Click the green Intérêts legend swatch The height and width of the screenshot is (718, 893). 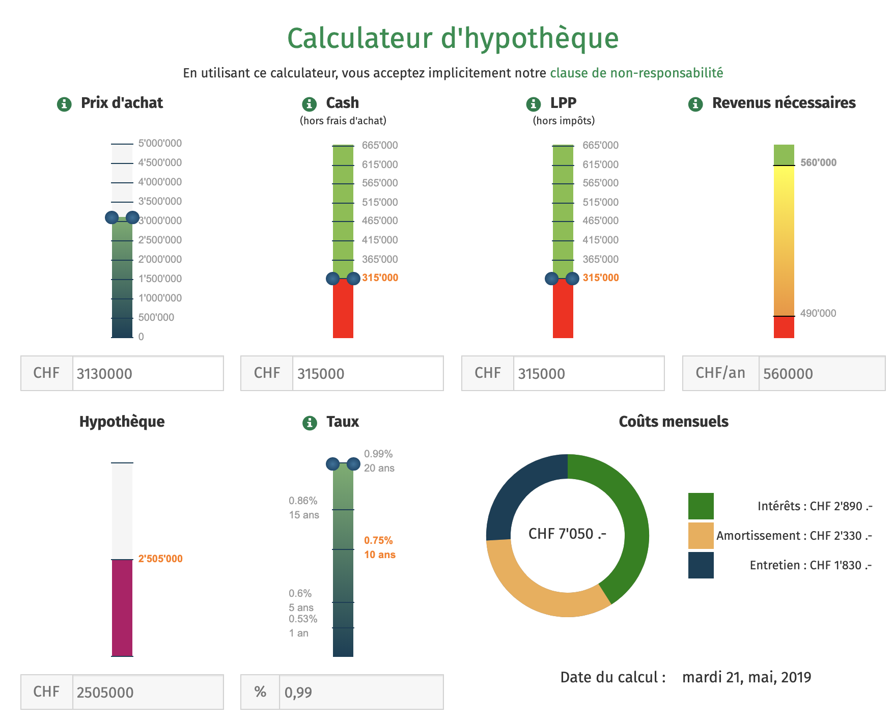(701, 506)
